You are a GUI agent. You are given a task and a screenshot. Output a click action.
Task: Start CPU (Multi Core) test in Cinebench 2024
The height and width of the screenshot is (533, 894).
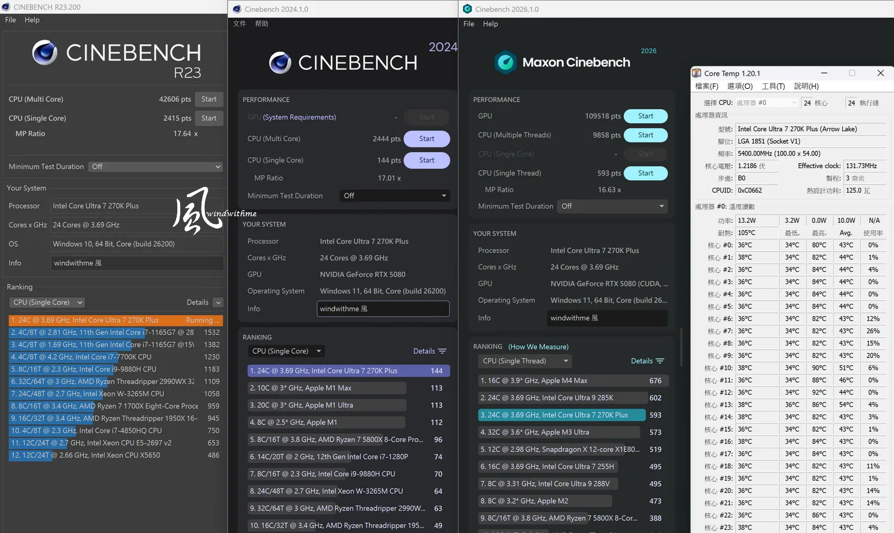tap(427, 139)
